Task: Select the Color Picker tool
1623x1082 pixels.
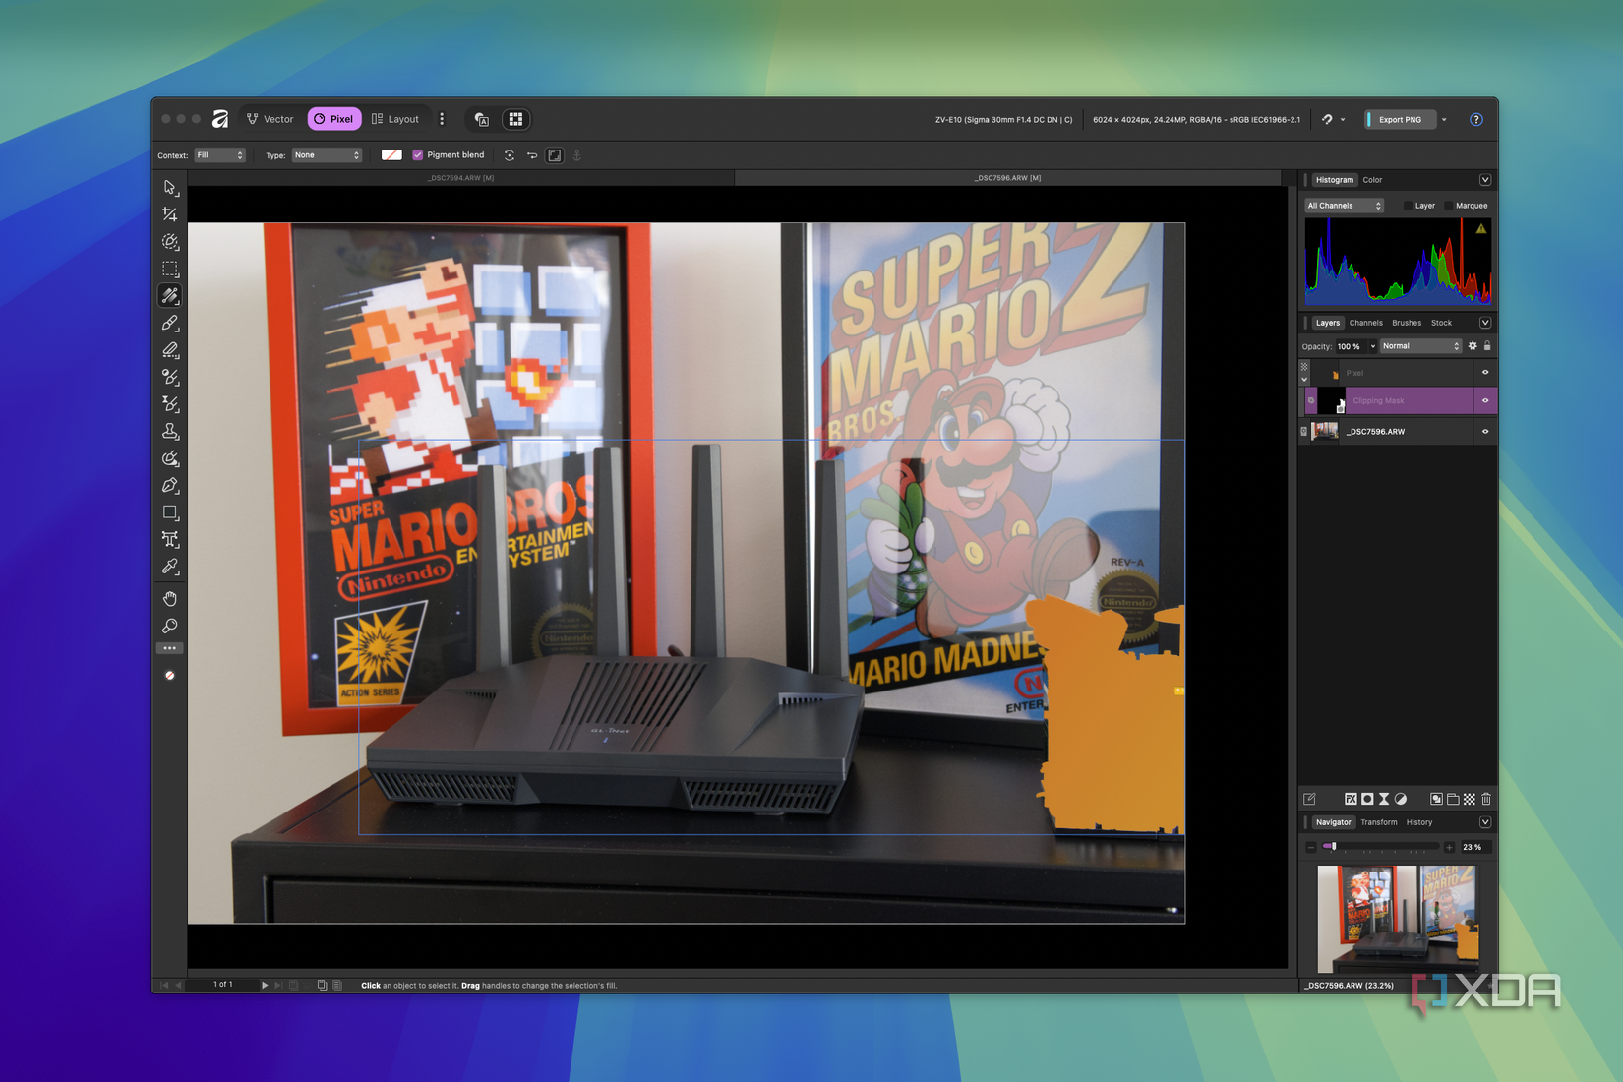Action: 170,566
